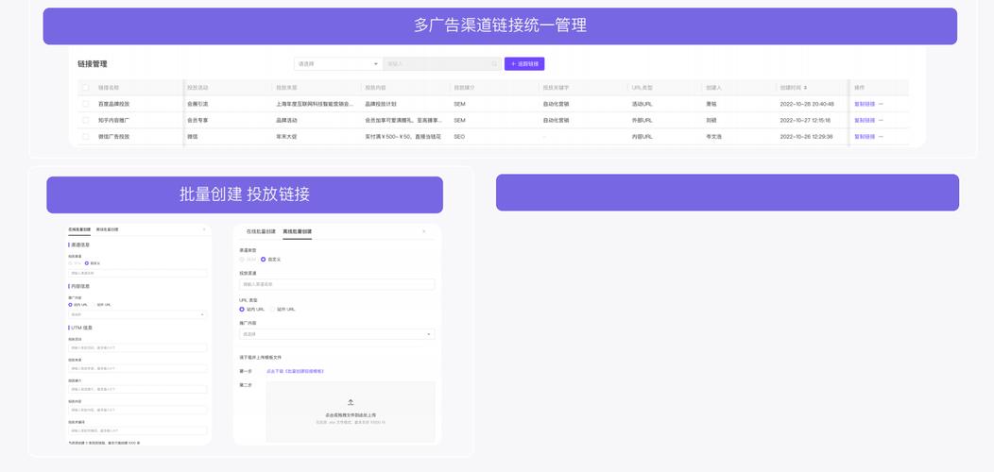Click the search magnifier icon in 链接管理

pos(494,64)
